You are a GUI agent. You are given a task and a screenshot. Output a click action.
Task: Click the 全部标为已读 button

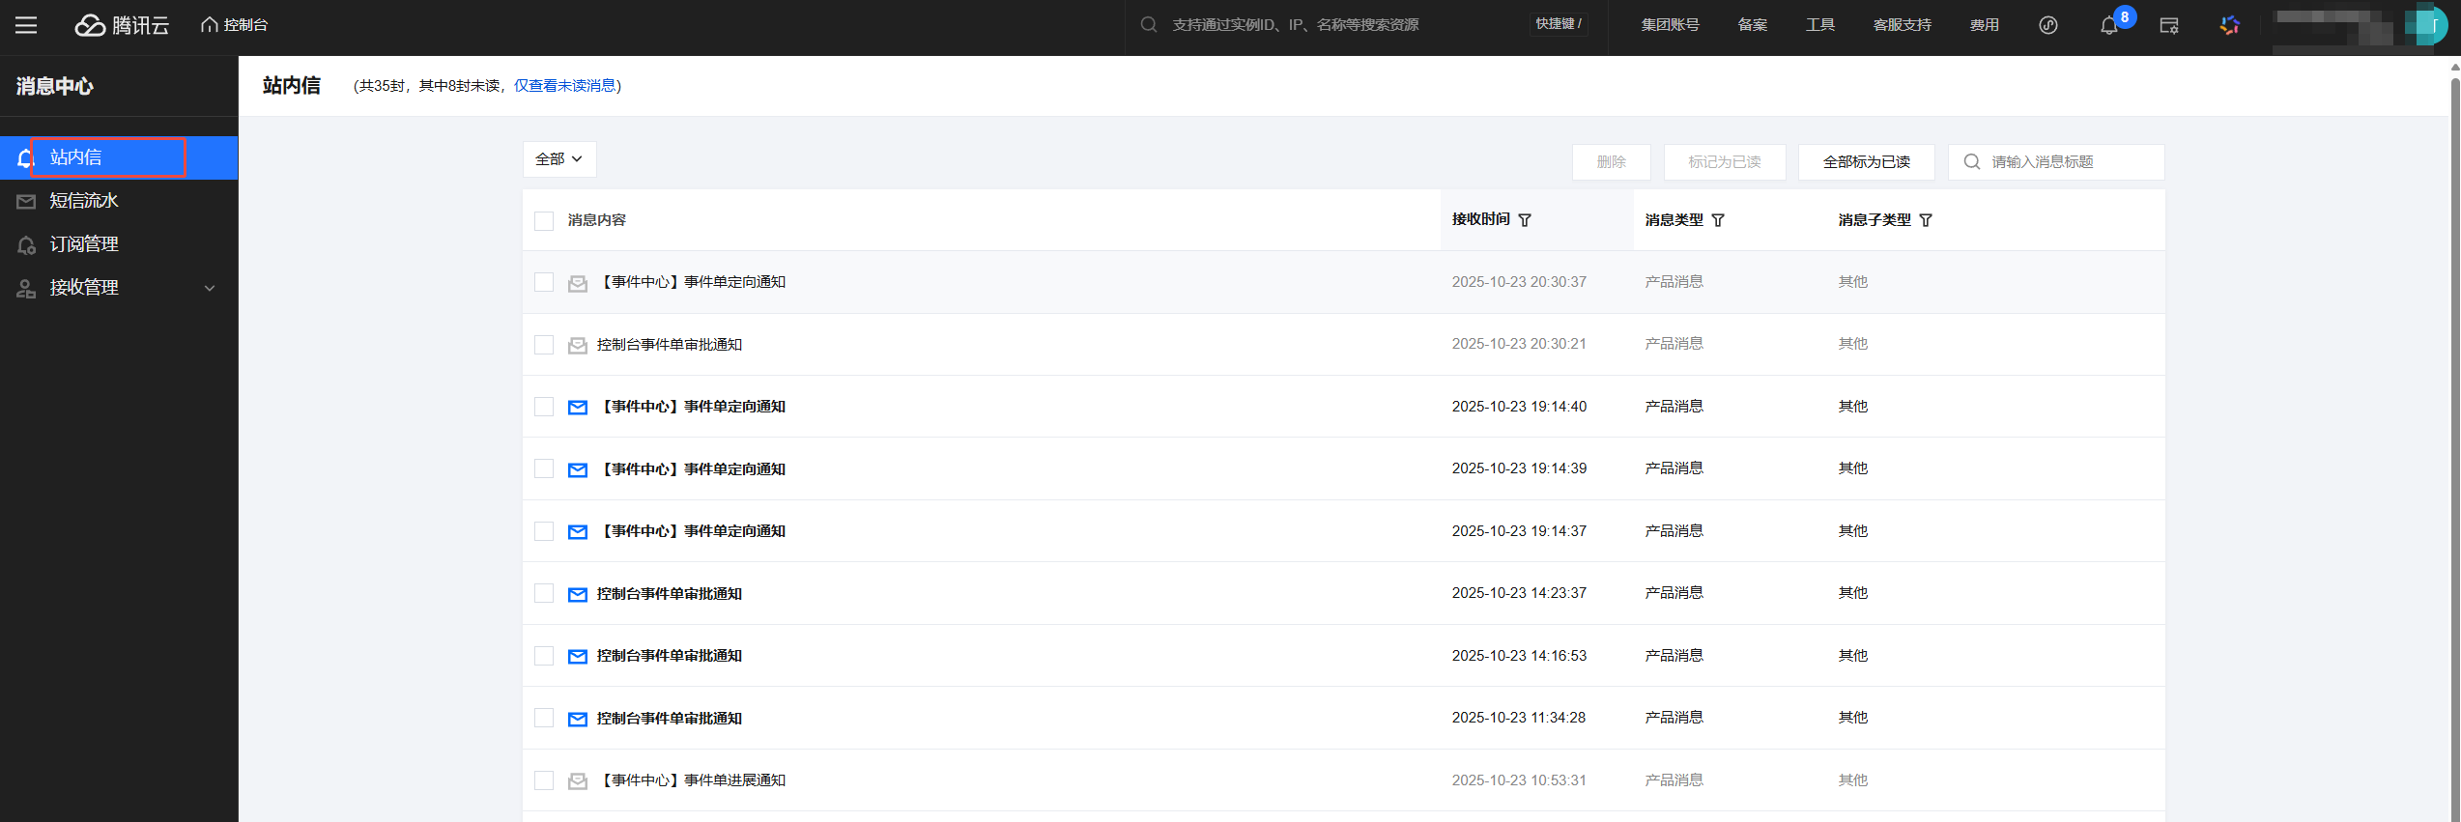(1866, 162)
